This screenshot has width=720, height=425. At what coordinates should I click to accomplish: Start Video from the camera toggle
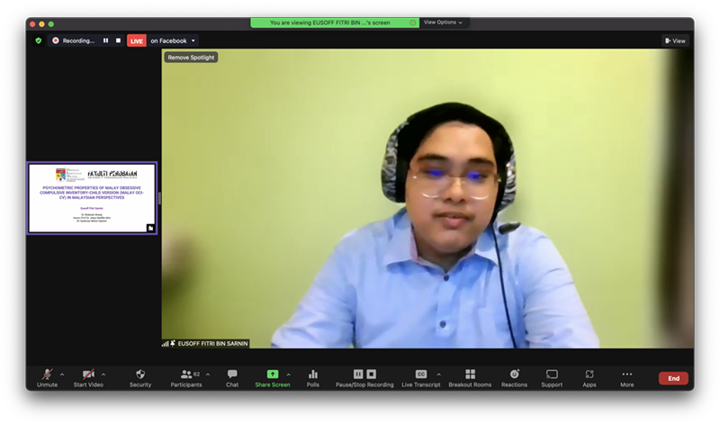point(89,375)
